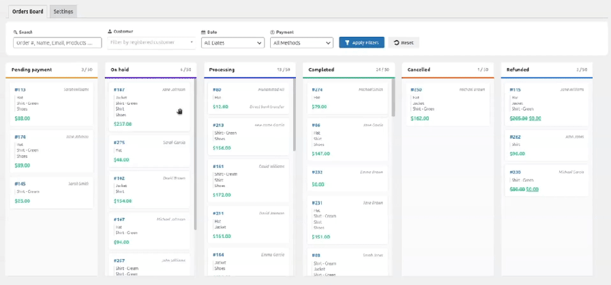Viewport: 611px width, 285px height.
Task: Click the person icon beside the Customer label
Action: click(x=110, y=31)
